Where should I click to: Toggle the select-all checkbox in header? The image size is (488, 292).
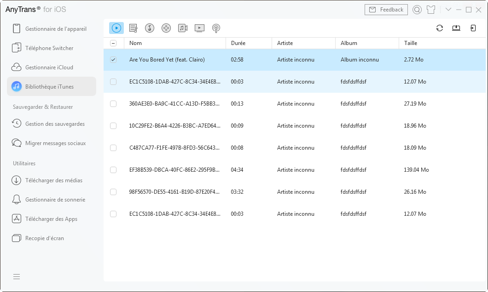(113, 43)
